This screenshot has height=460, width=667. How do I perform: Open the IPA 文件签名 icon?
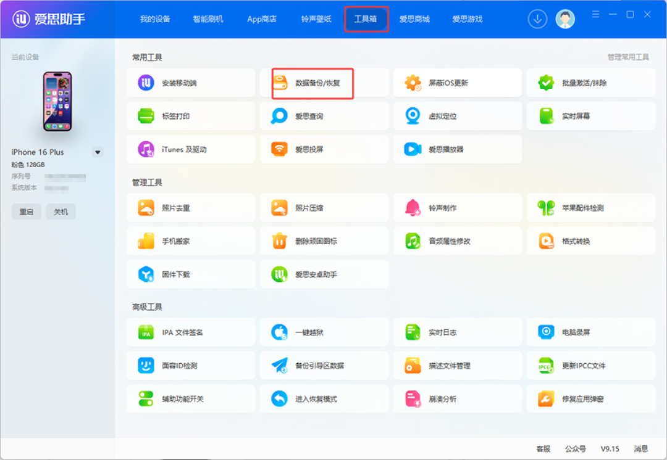tap(146, 332)
